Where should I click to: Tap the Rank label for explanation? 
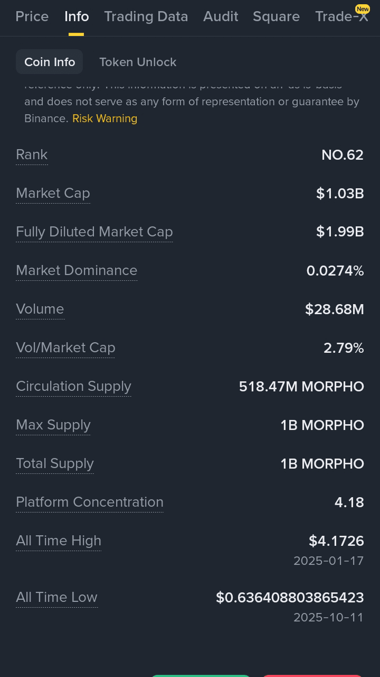[32, 154]
